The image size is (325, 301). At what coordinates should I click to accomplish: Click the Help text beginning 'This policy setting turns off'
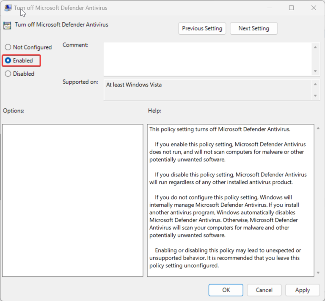(220, 129)
